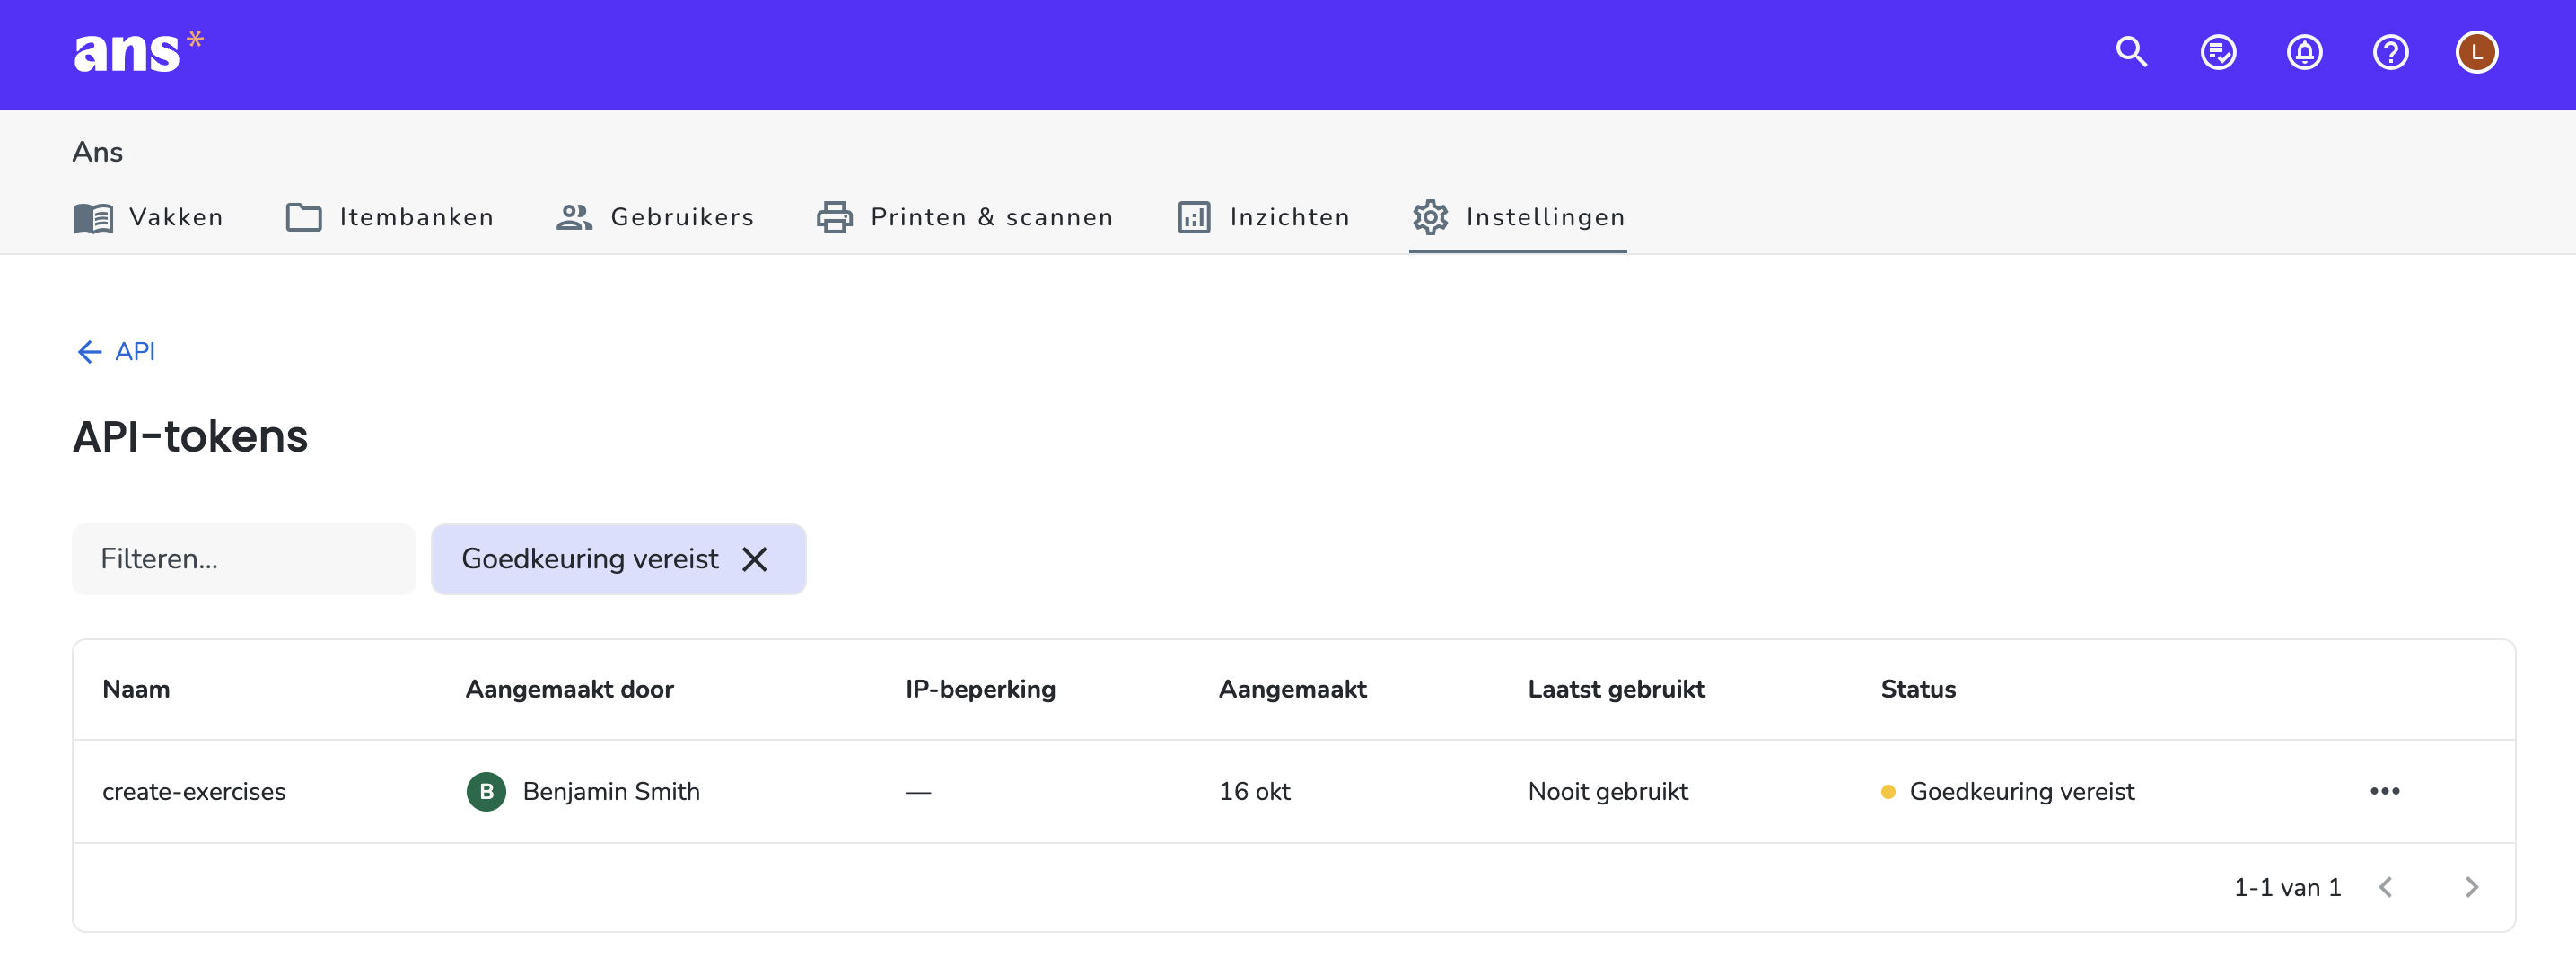Screen dimensions: 2576x975
Task: Click the Aangemaakt door column header
Action: [x=569, y=689]
